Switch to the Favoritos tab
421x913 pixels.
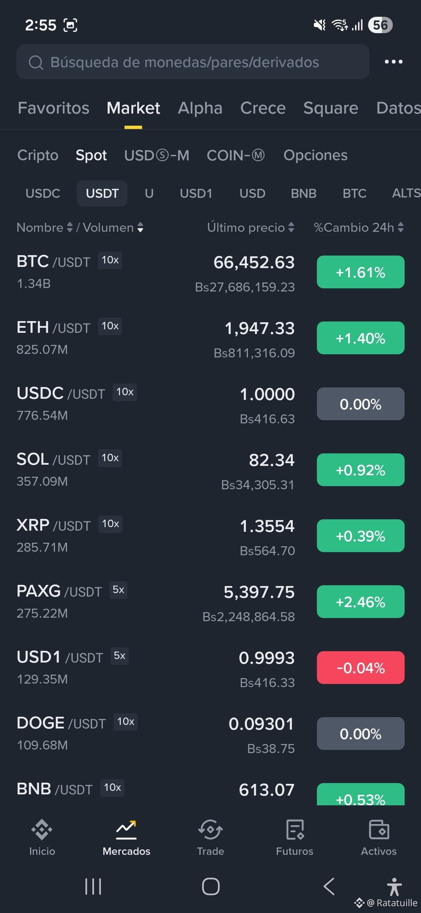pyautogui.click(x=53, y=108)
